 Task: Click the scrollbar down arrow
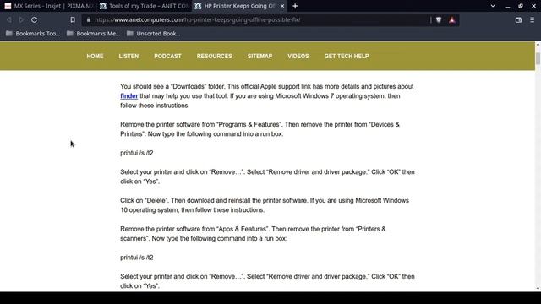pyautogui.click(x=538, y=289)
